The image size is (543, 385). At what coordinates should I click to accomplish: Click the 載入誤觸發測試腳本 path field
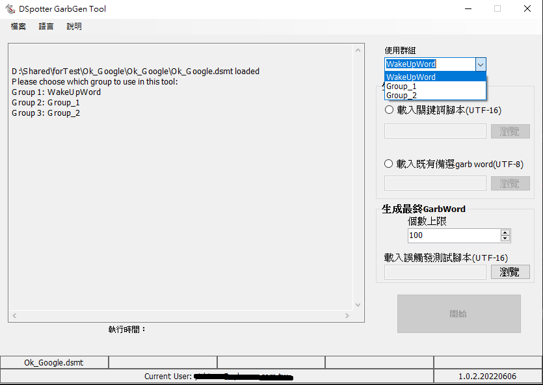coord(435,272)
